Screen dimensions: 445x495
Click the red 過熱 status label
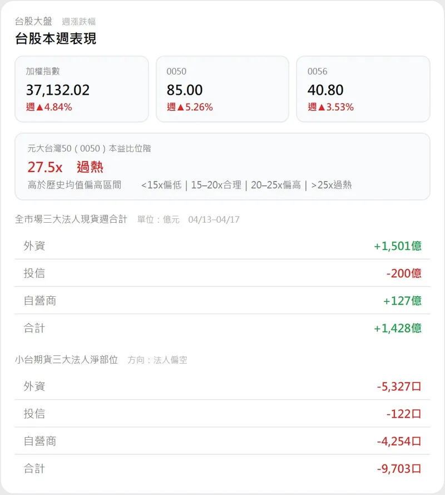click(90, 167)
